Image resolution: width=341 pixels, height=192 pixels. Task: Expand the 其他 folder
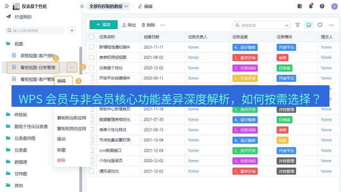[x=18, y=185]
